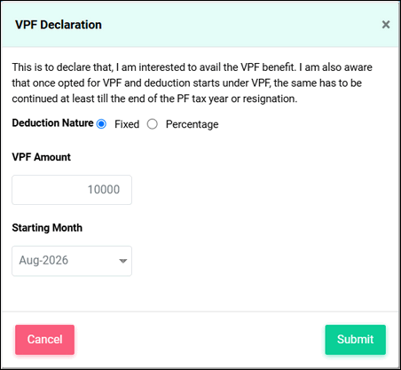Image resolution: width=401 pixels, height=370 pixels.
Task: Click the Deduction Nature label
Action: 52,122
